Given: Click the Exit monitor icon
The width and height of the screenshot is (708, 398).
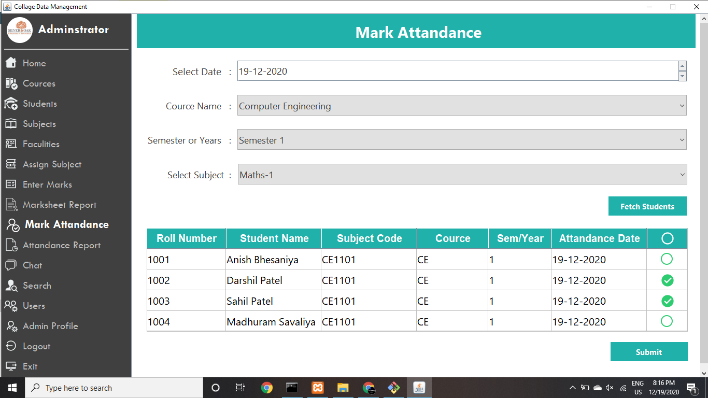Looking at the screenshot, I should (x=11, y=366).
